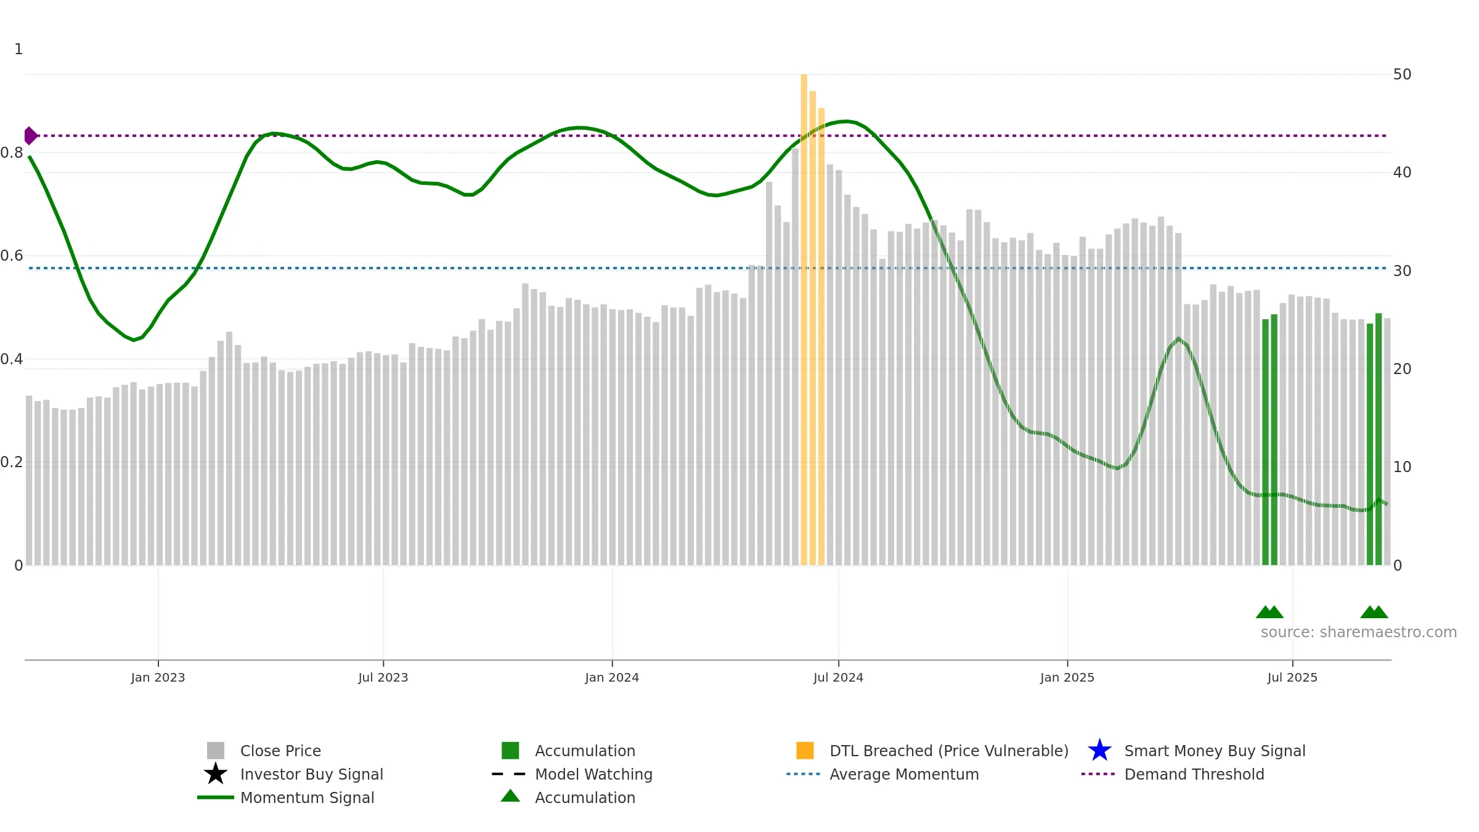Image resolution: width=1479 pixels, height=832 pixels.
Task: Click the gray Close Price legend square
Action: point(216,751)
